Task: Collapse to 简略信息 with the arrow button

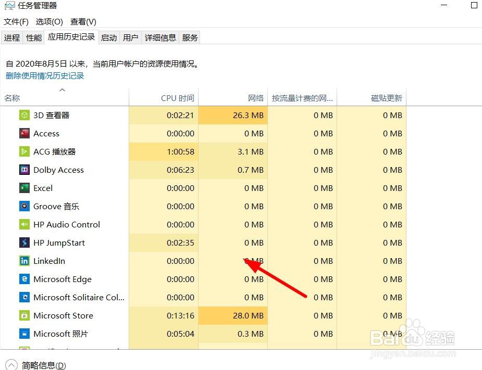Action: pos(11,365)
